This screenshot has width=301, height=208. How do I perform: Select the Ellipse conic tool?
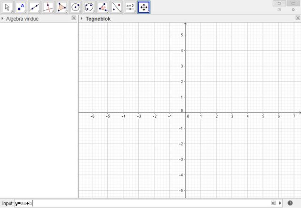pyautogui.click(x=89, y=7)
